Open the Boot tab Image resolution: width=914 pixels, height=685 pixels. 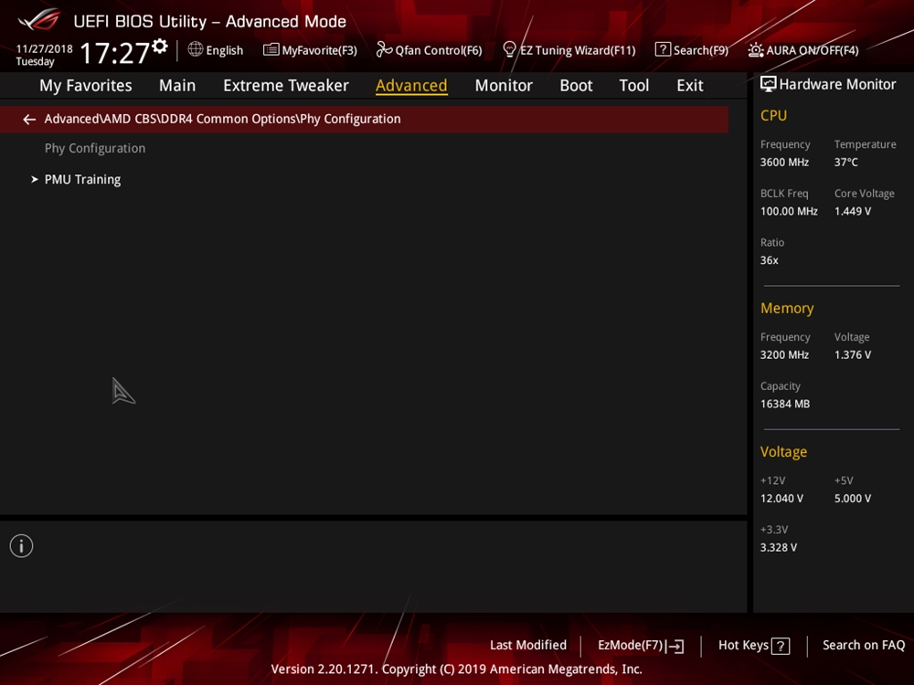click(576, 86)
